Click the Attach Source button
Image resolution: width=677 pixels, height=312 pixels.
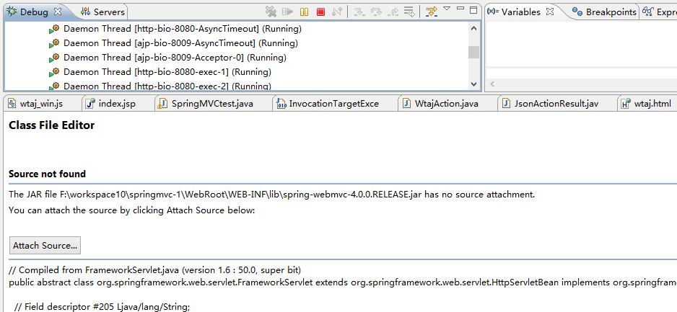(45, 245)
